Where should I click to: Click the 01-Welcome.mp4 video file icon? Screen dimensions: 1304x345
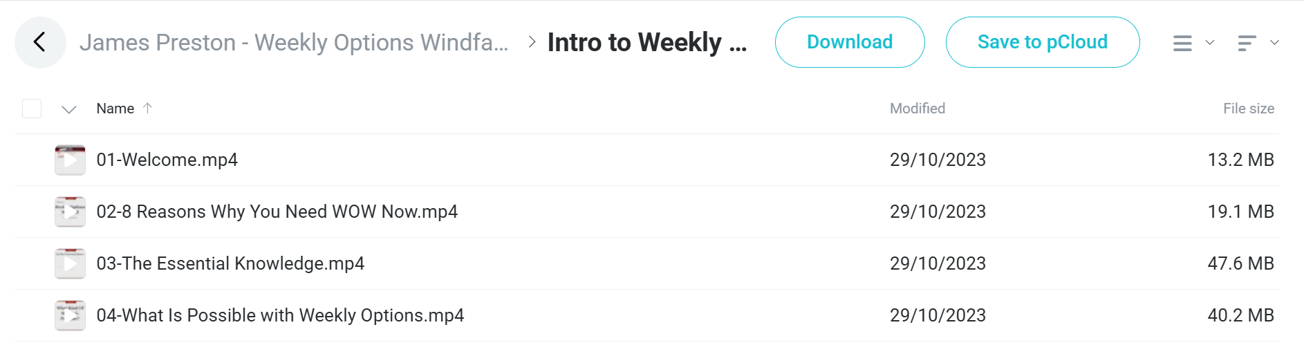70,160
